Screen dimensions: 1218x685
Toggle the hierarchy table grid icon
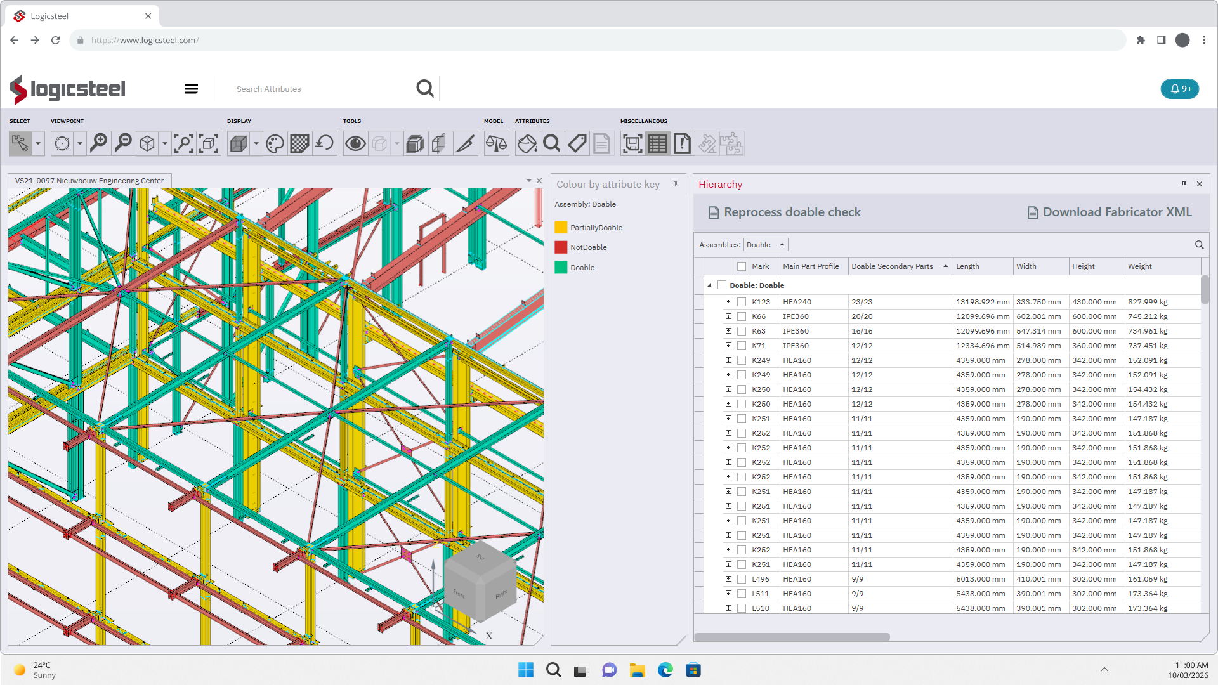[657, 143]
